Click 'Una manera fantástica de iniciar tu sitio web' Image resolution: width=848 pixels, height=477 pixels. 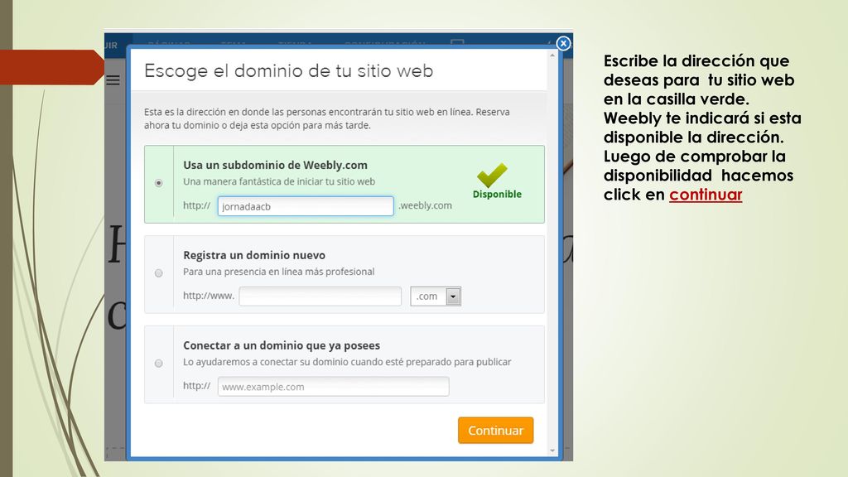point(279,181)
